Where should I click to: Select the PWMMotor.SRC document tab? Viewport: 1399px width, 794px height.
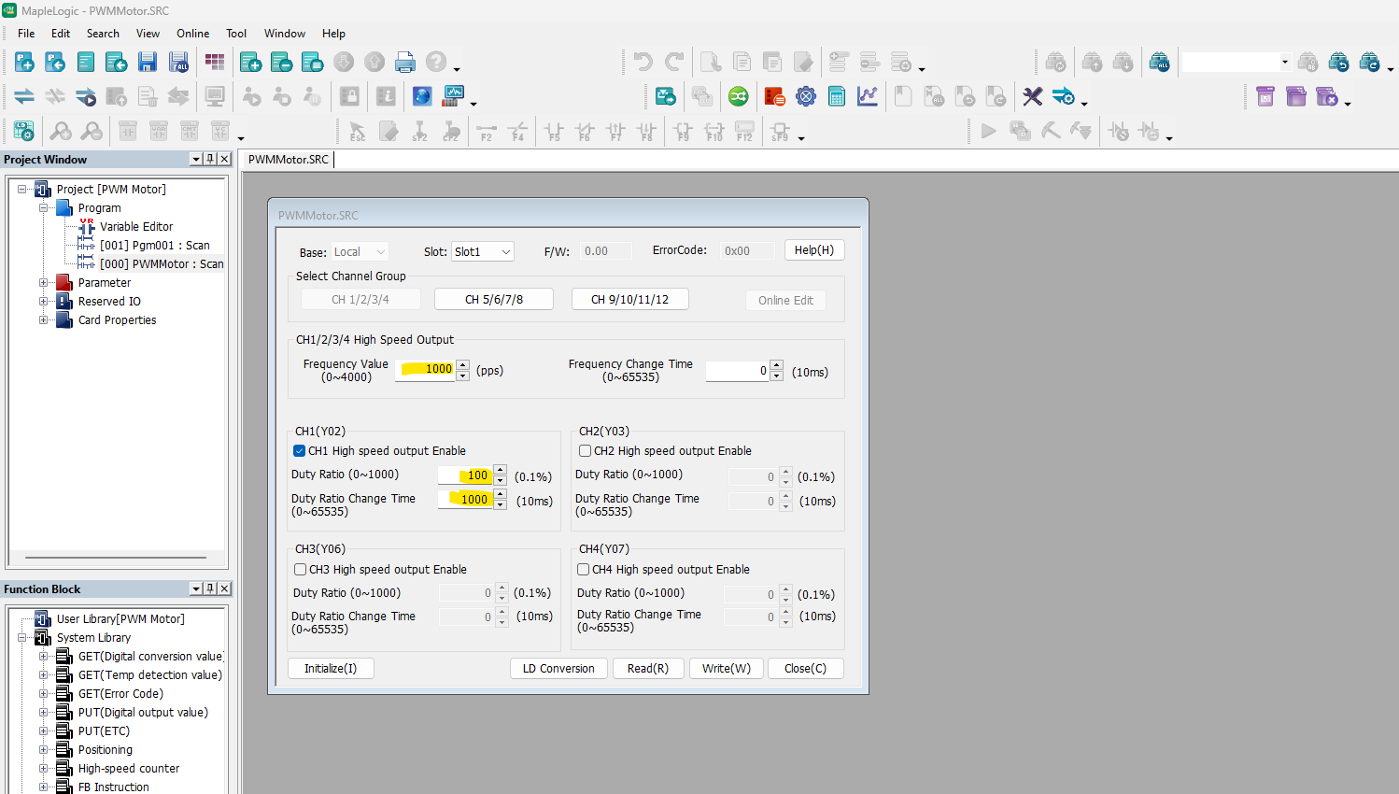[289, 160]
